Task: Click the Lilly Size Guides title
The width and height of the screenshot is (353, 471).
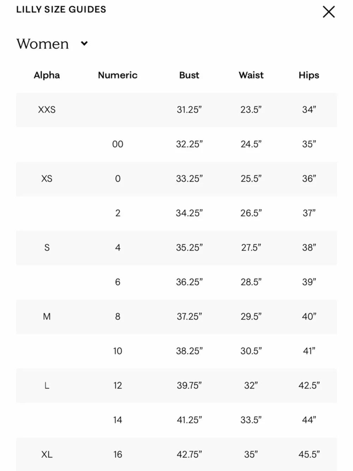Action: (61, 10)
